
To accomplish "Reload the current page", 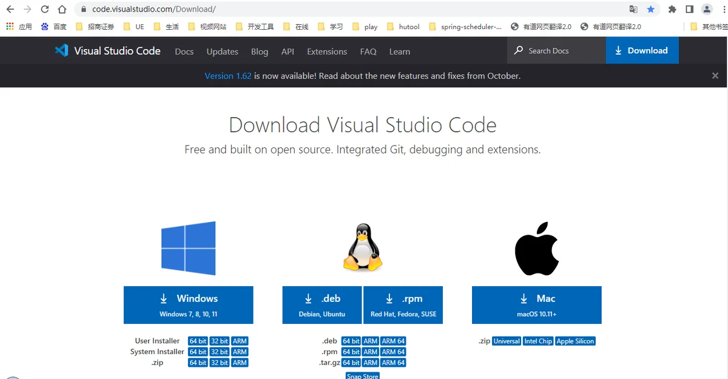I will click(45, 10).
